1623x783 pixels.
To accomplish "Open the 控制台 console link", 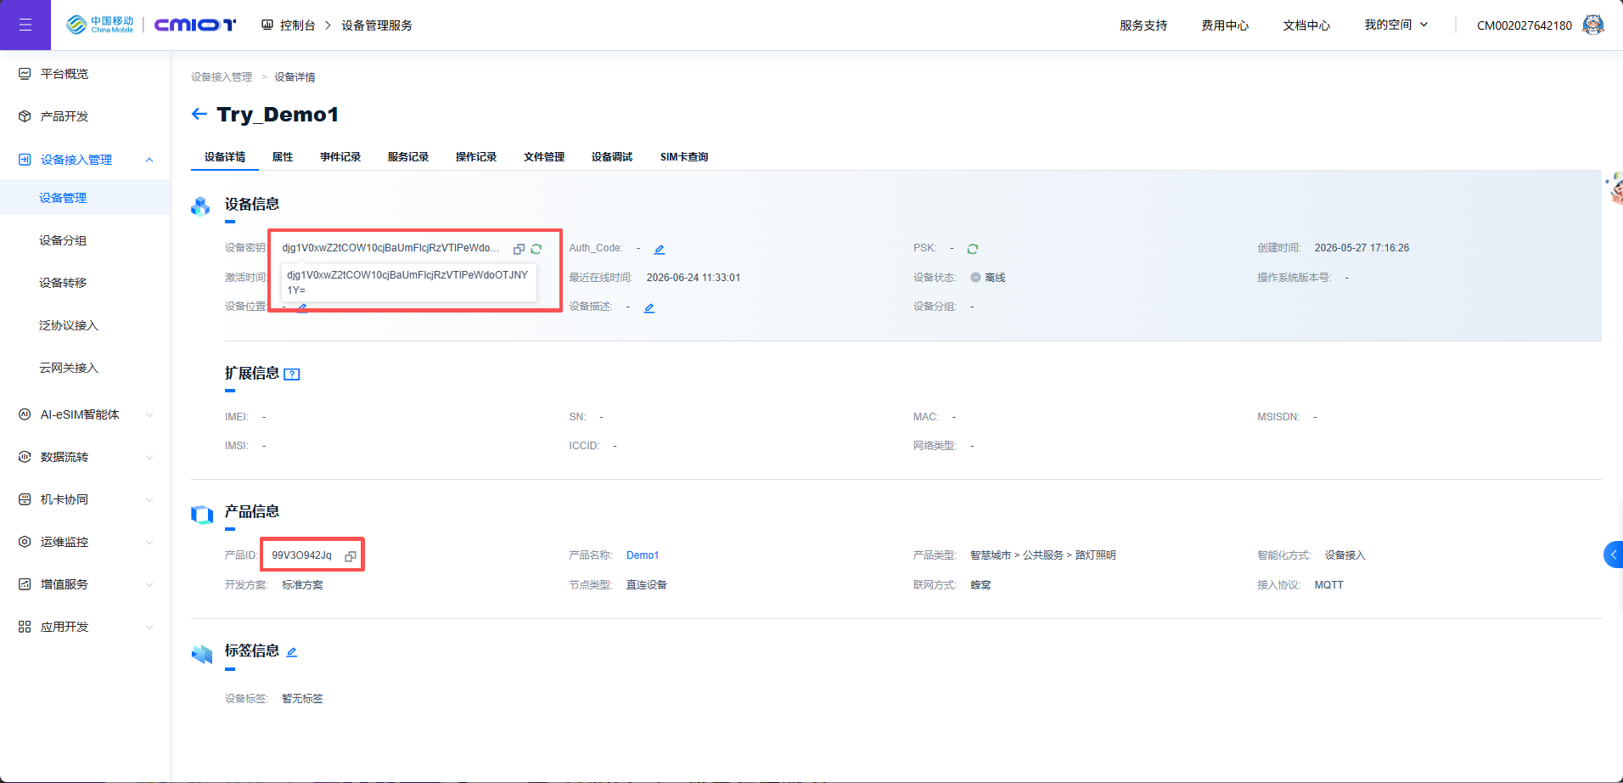I will 289,25.
